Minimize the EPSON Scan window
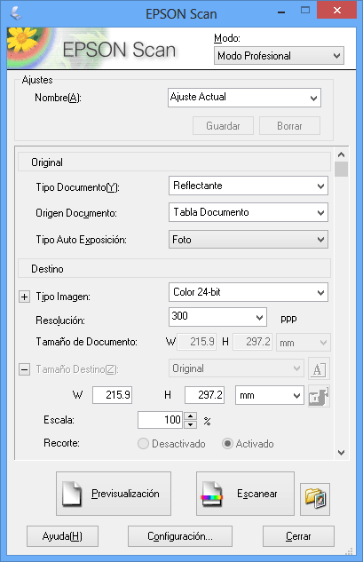Image resolution: width=363 pixels, height=562 pixels. pos(281,12)
